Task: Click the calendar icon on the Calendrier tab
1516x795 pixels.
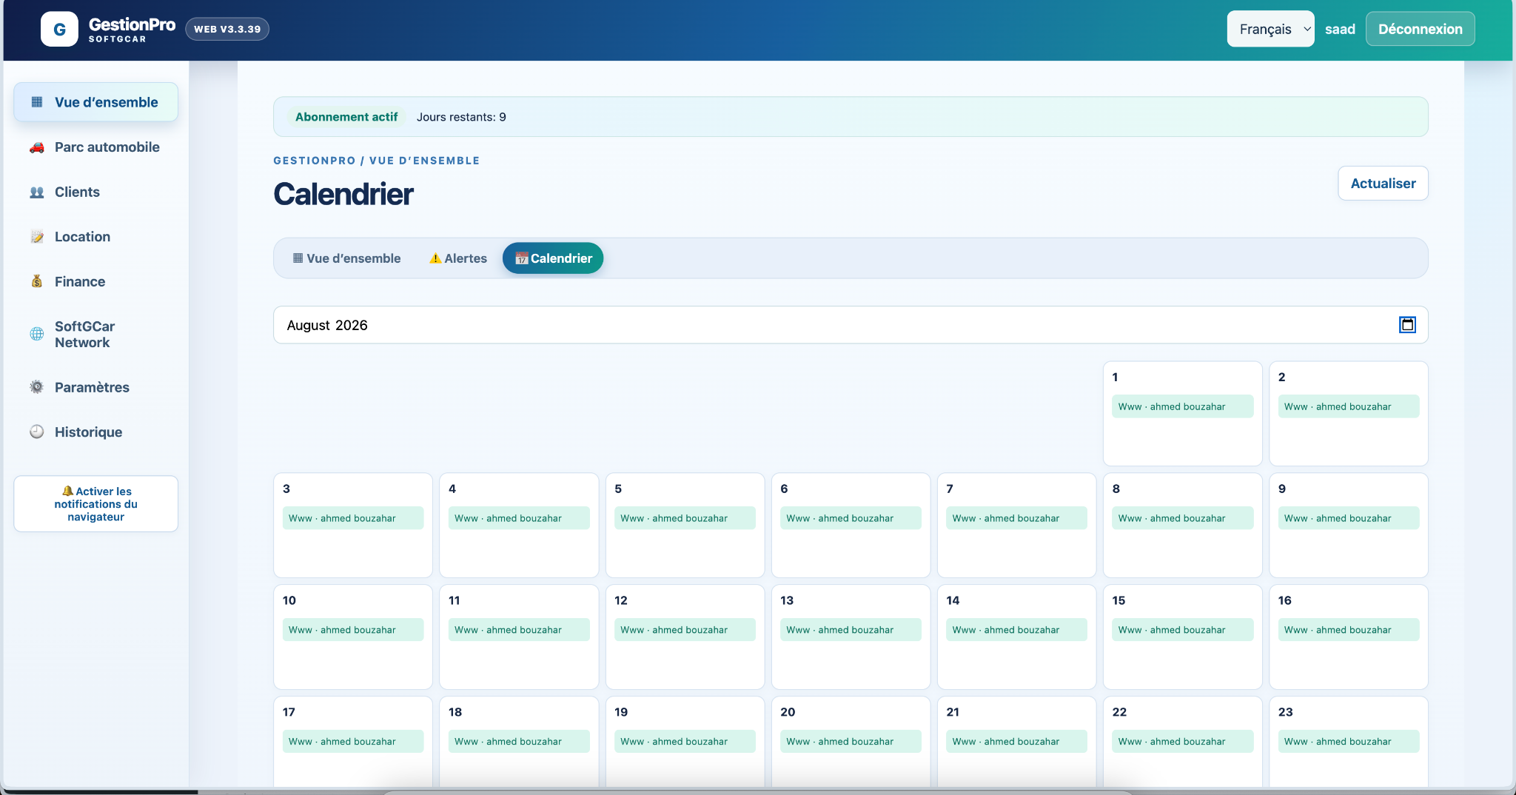Action: tap(522, 258)
